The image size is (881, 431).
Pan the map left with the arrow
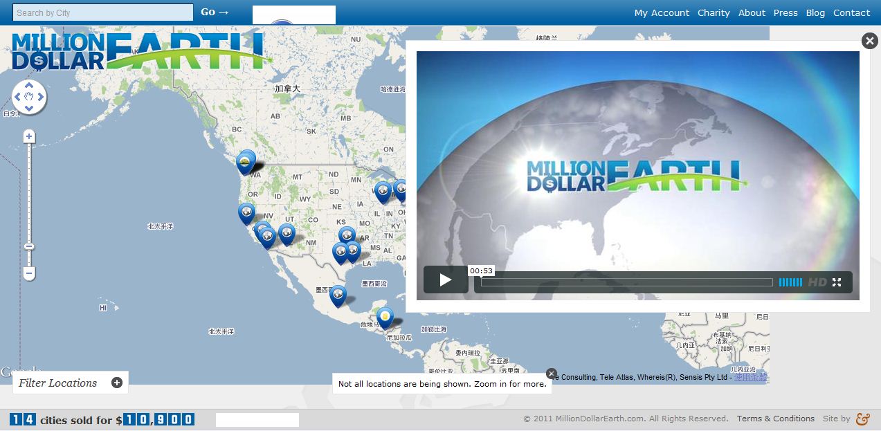[18, 97]
